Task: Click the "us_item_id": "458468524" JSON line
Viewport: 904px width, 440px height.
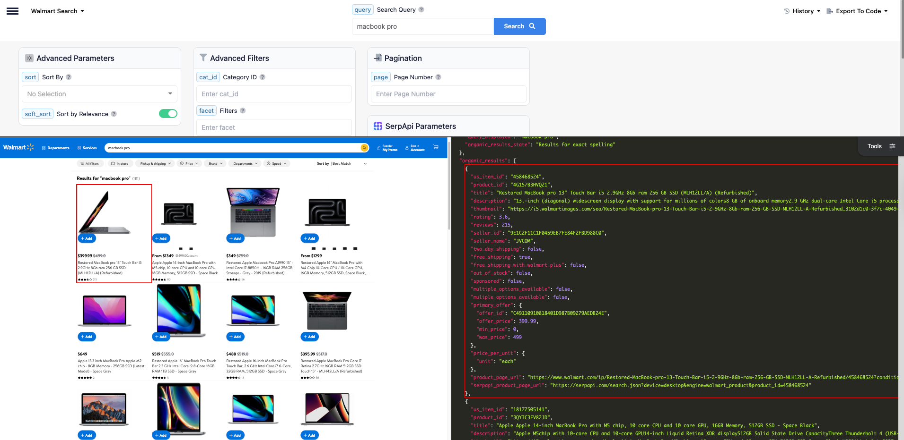Action: click(x=507, y=177)
